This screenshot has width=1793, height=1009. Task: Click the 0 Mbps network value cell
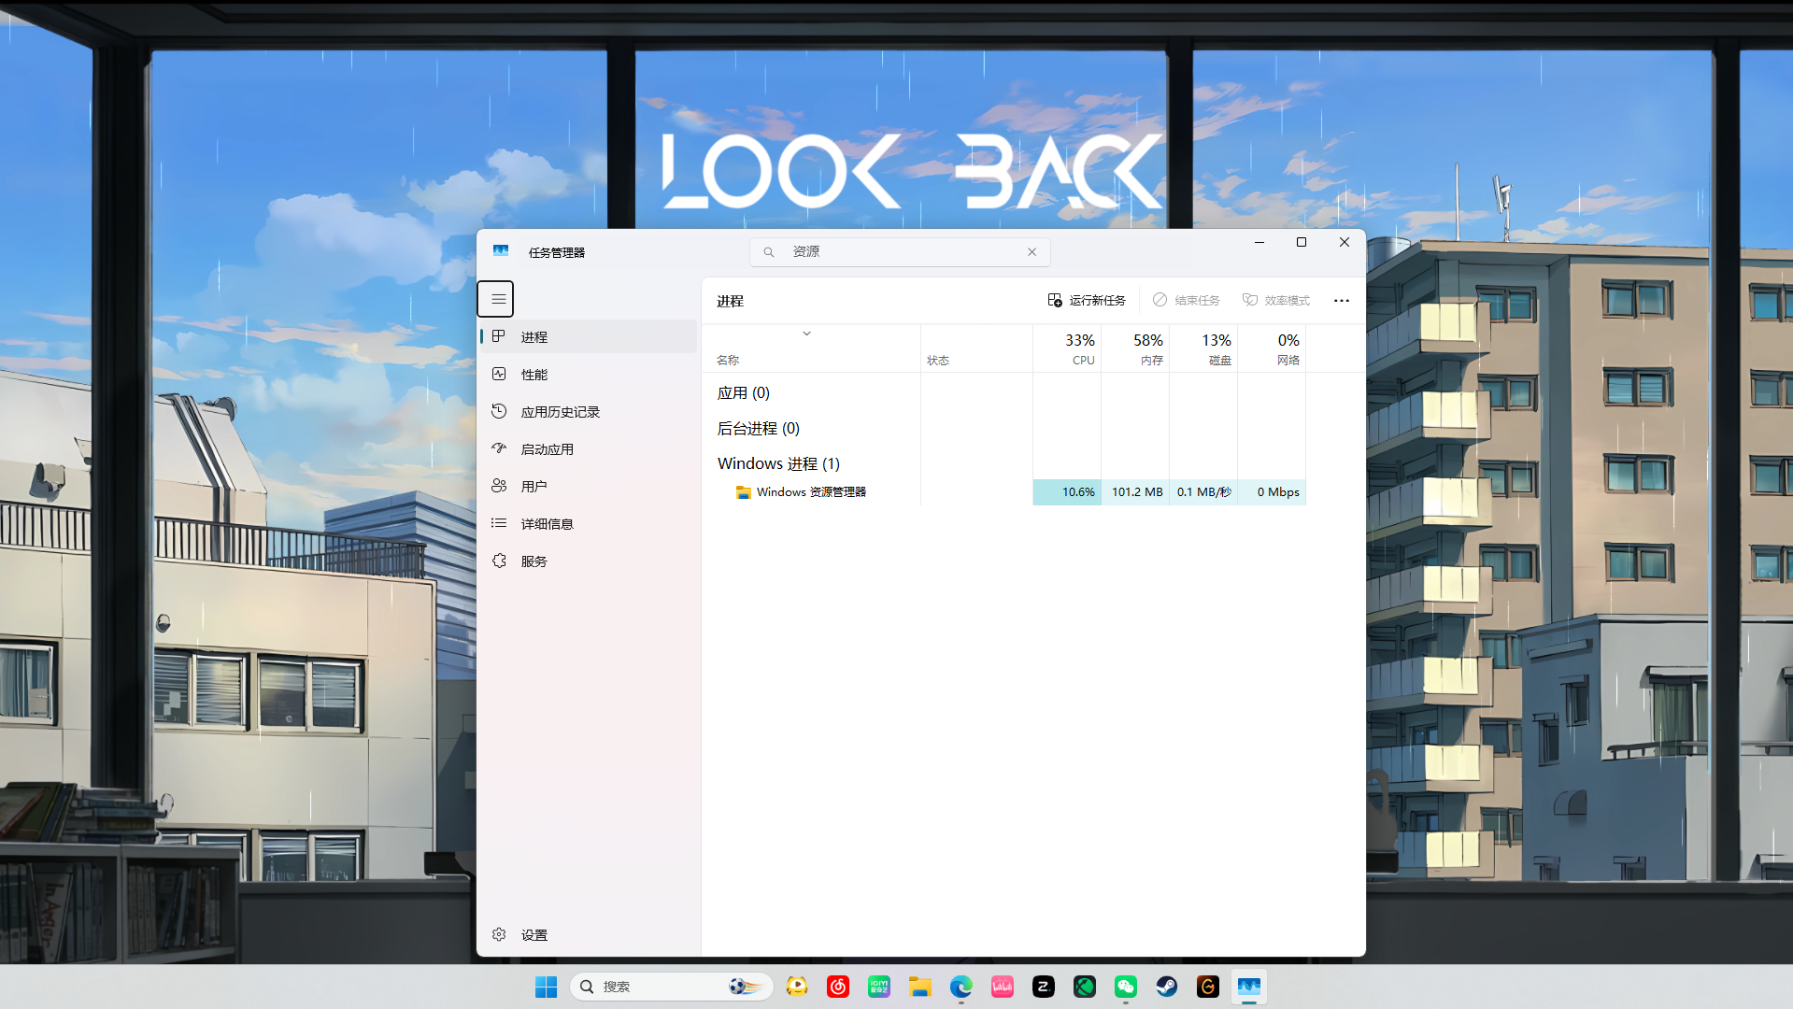(1272, 492)
